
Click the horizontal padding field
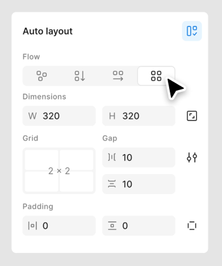click(x=59, y=226)
